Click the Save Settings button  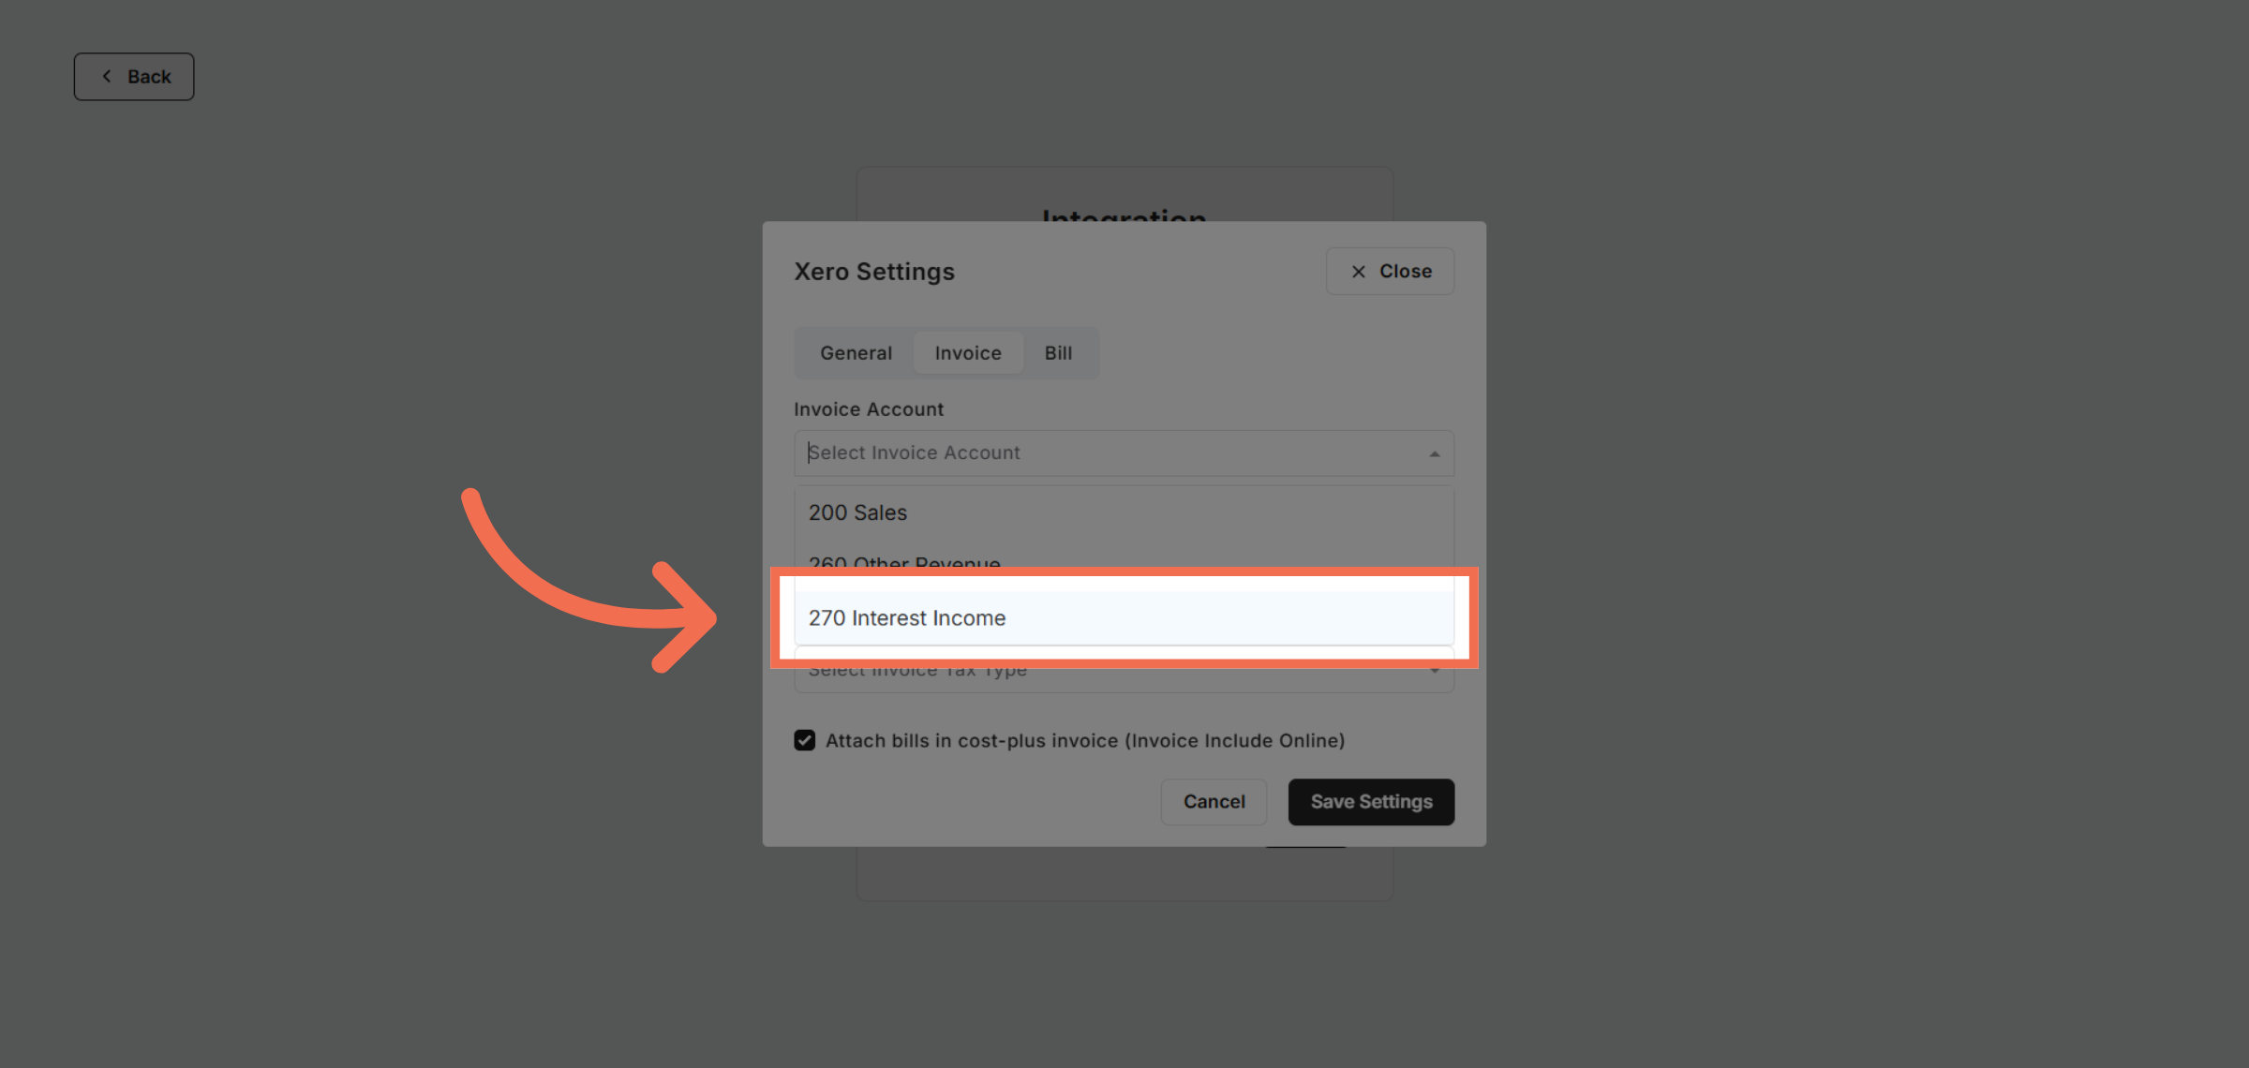pyautogui.click(x=1371, y=801)
